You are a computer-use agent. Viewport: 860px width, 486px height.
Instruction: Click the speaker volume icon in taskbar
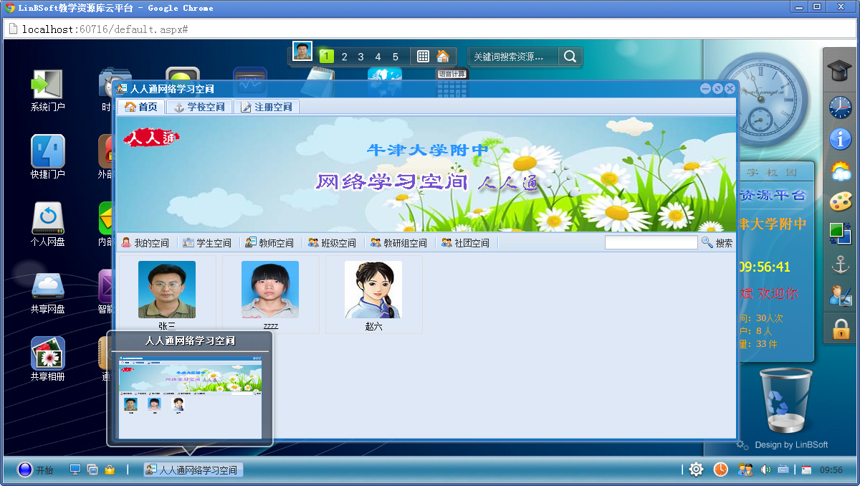(765, 470)
